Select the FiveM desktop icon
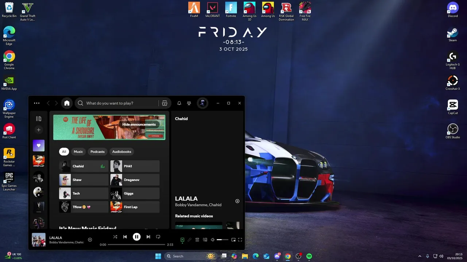This screenshot has width=467, height=262. tap(194, 10)
